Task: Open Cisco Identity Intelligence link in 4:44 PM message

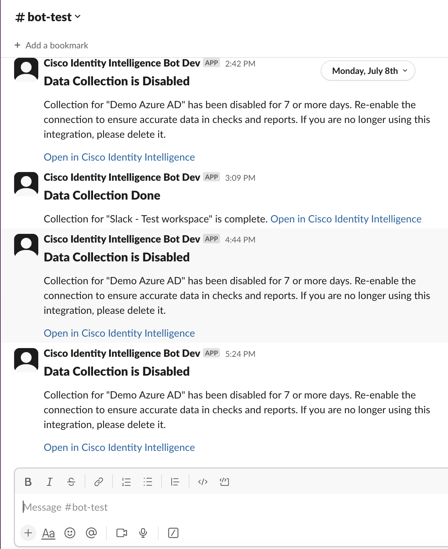Action: pyautogui.click(x=119, y=333)
